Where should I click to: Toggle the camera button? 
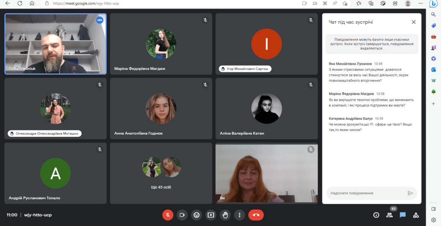[x=182, y=215]
